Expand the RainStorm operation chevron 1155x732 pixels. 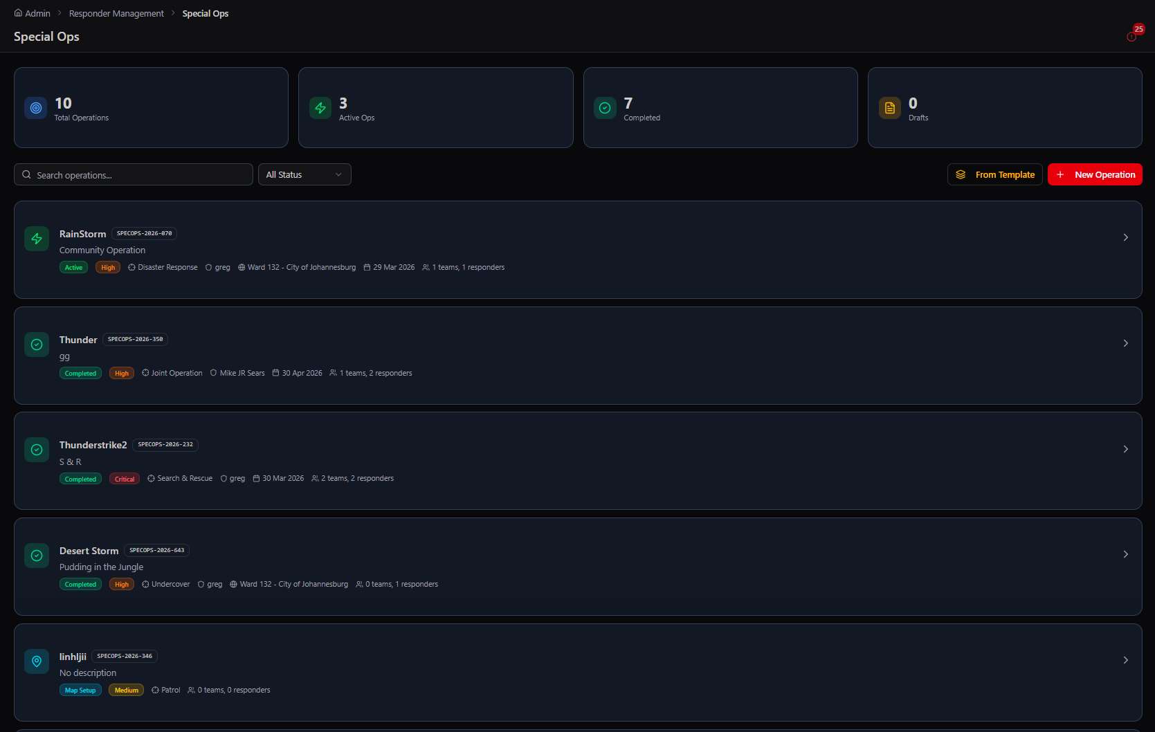coord(1126,237)
